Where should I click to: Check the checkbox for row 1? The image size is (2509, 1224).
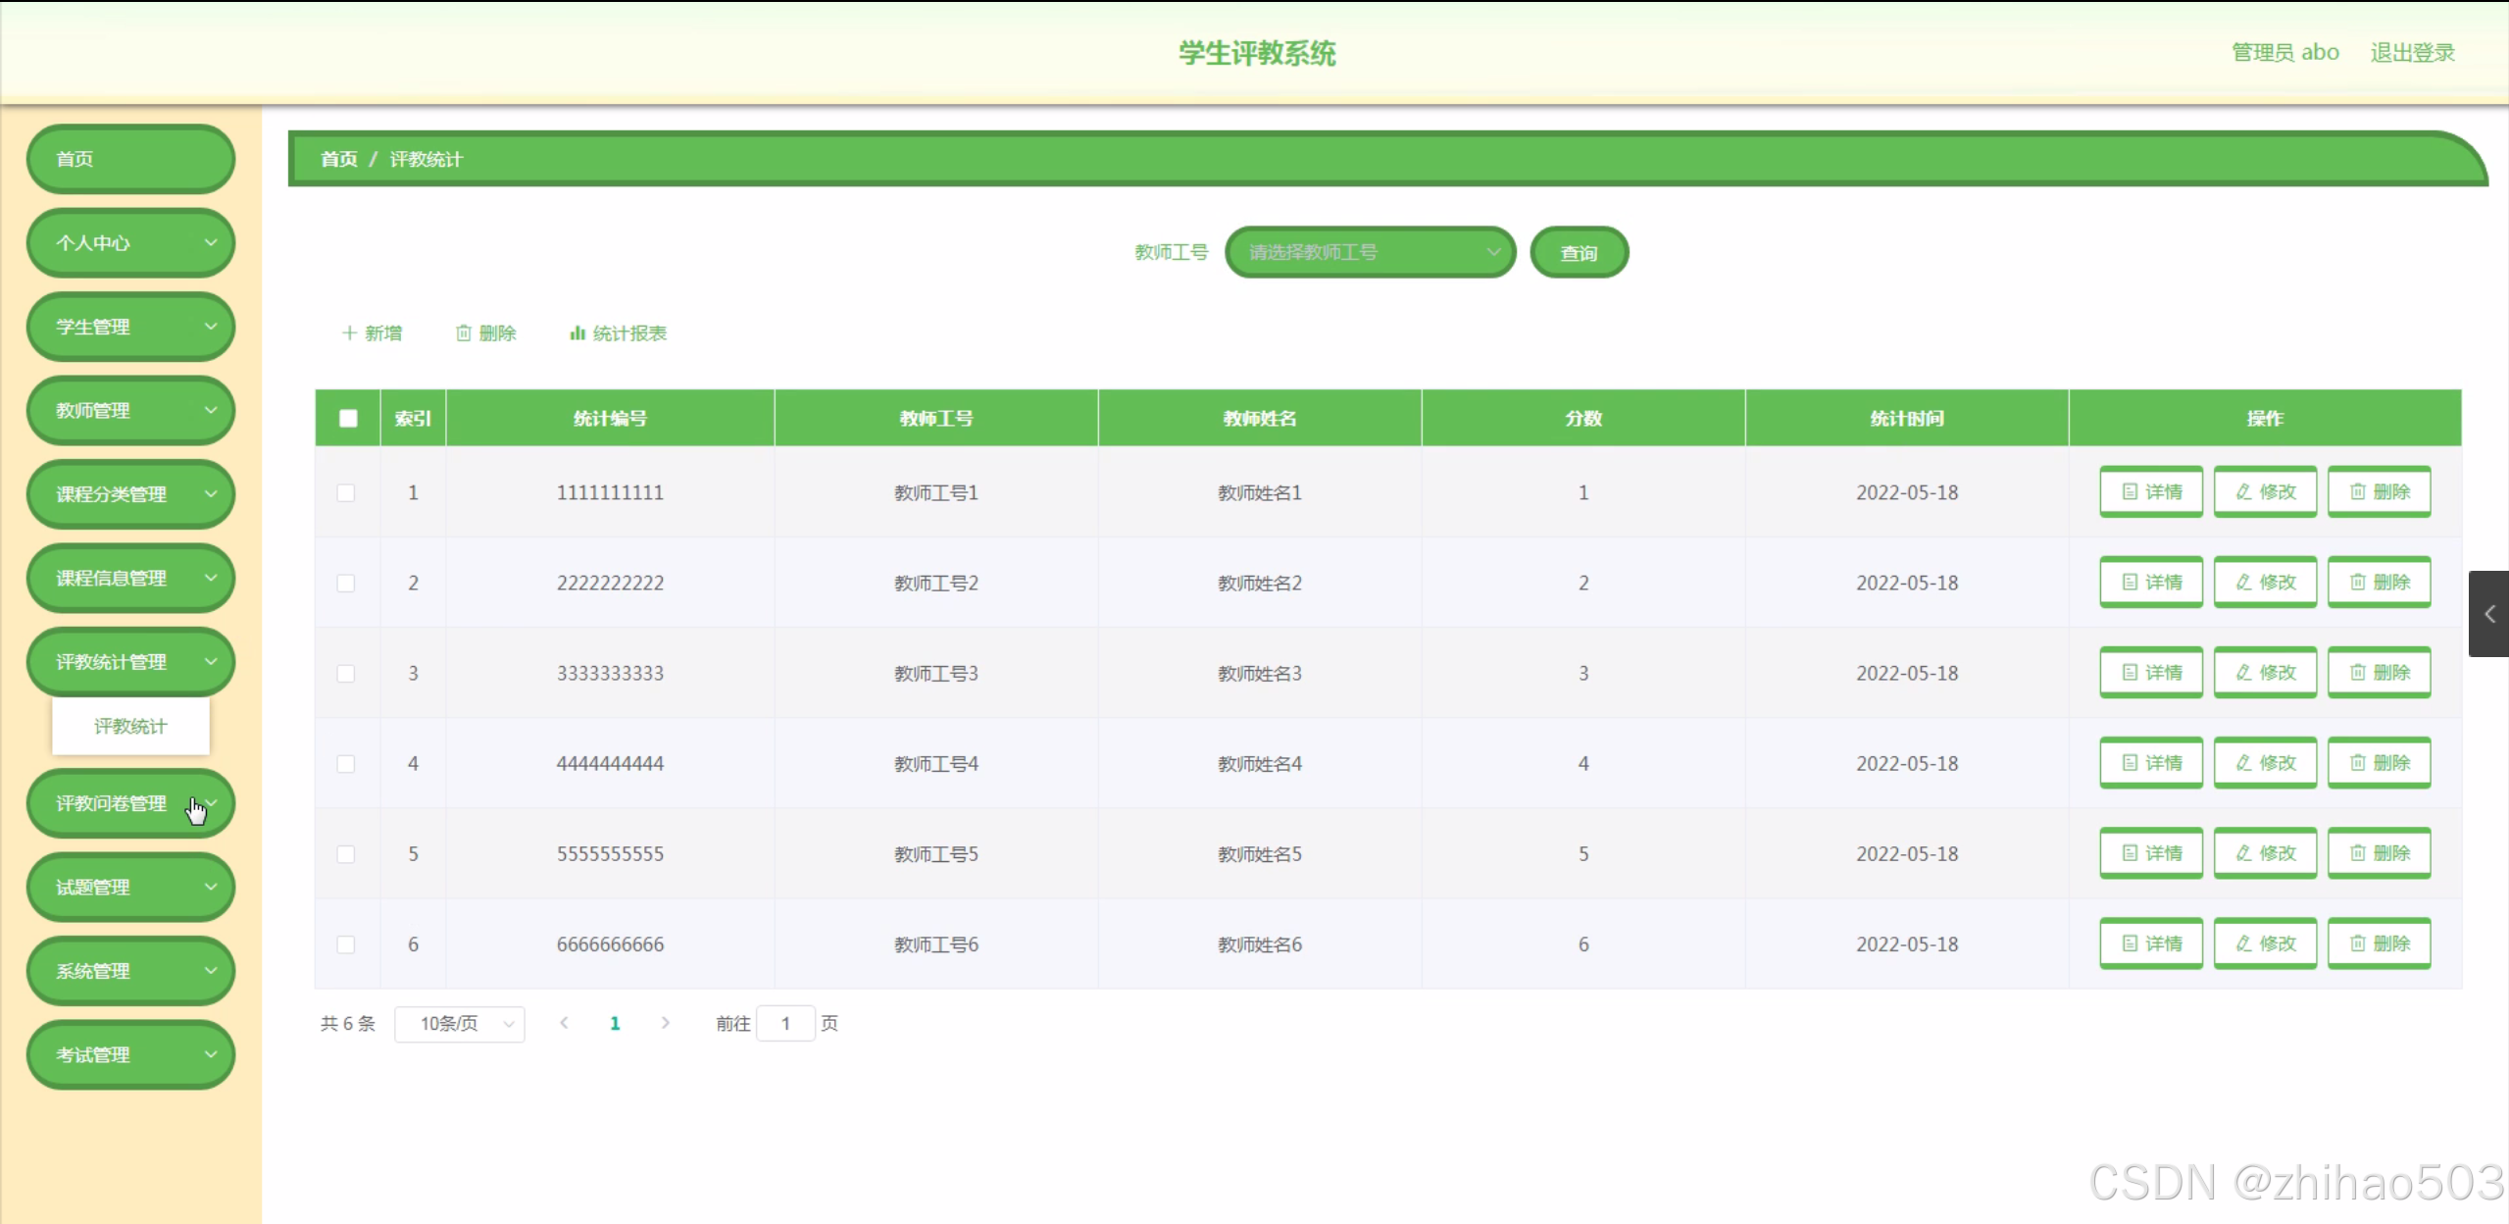[346, 492]
